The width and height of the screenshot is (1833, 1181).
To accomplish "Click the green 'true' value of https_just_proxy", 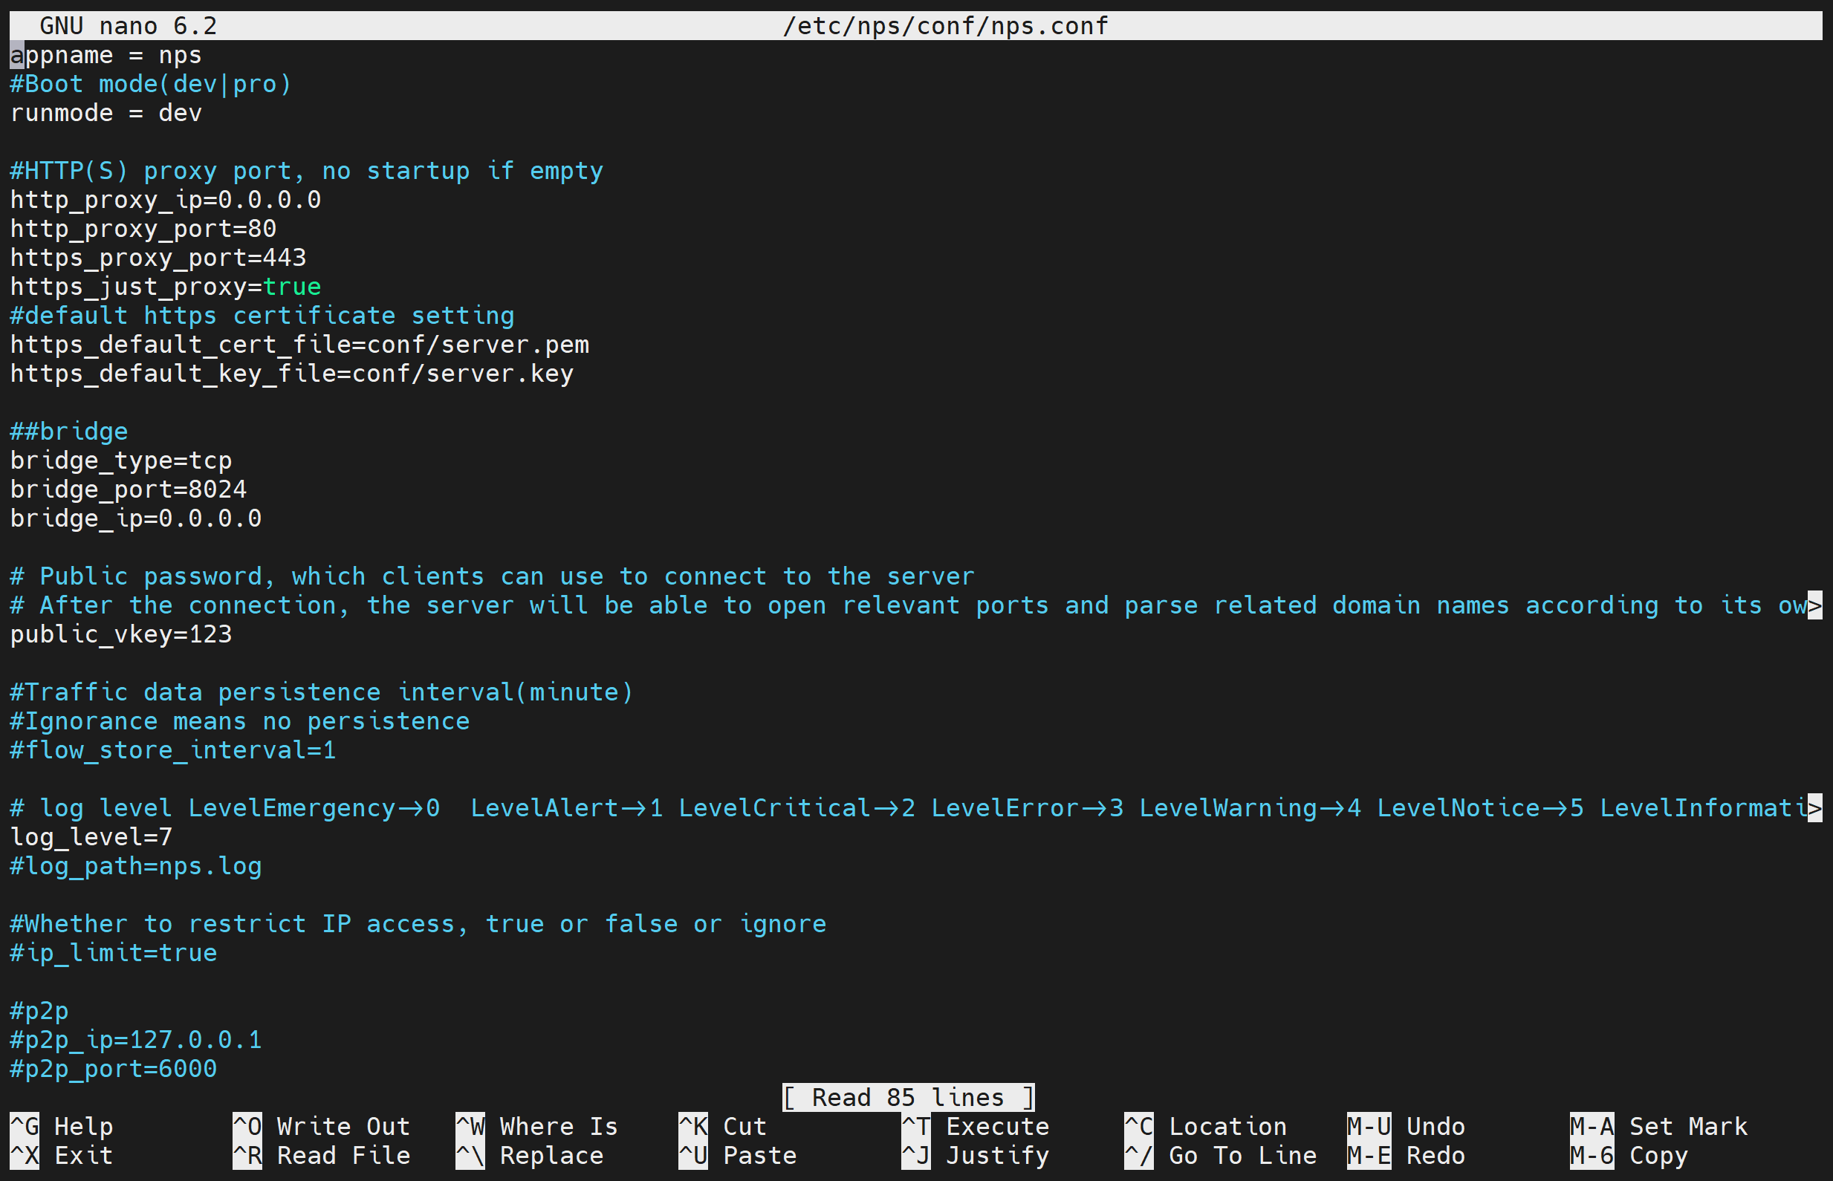I will click(x=292, y=287).
